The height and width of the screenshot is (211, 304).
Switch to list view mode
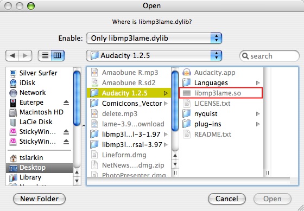point(45,56)
